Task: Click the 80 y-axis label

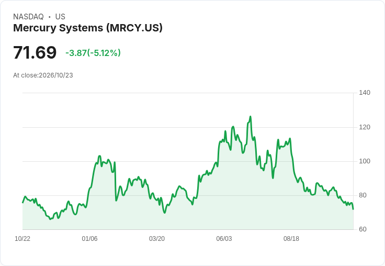Action: point(363,195)
